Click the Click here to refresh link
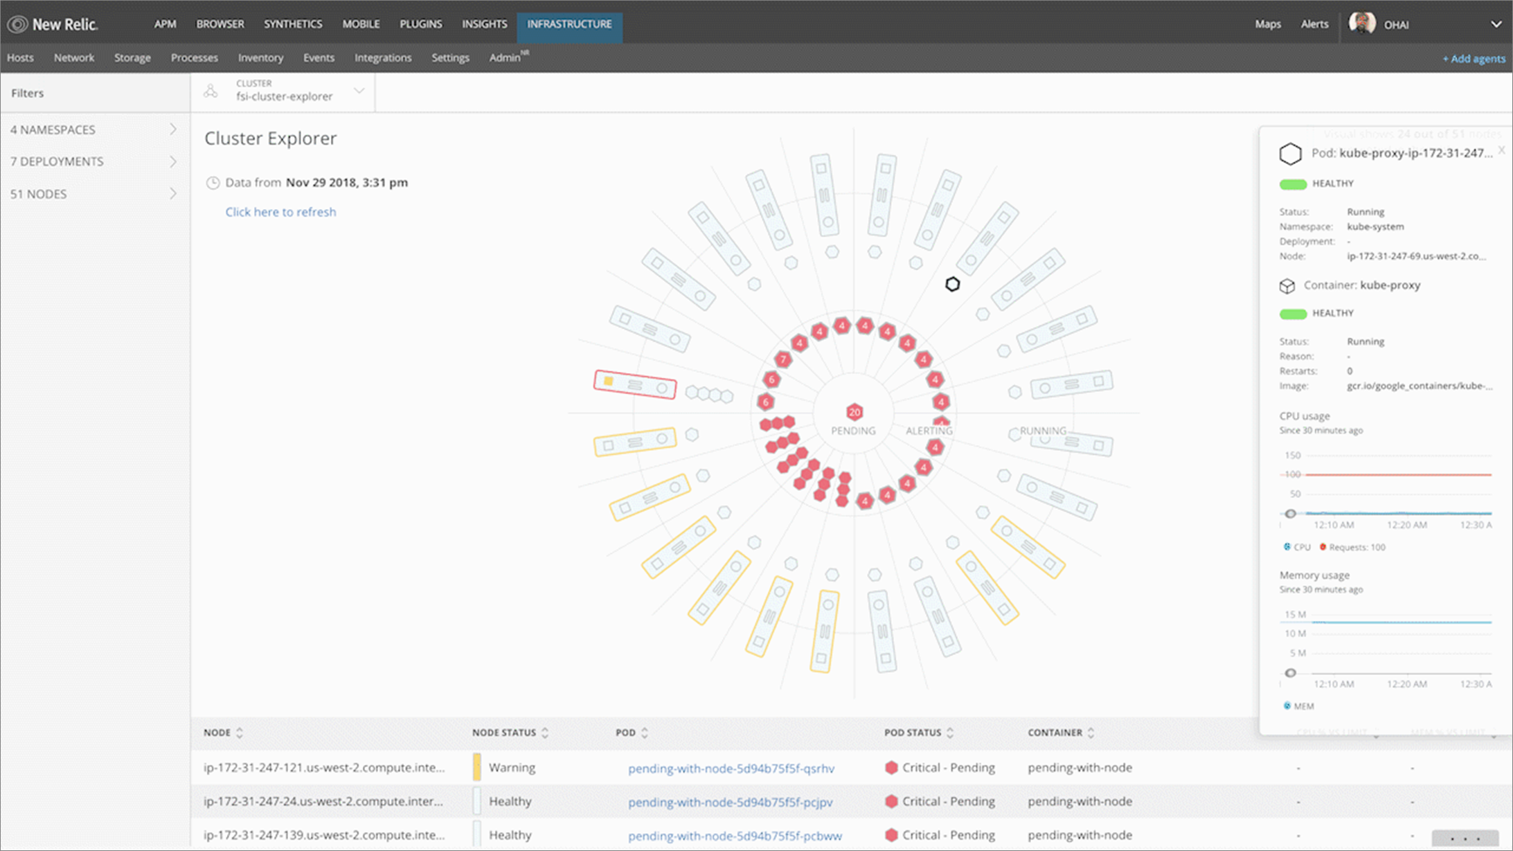This screenshot has width=1513, height=851. [280, 212]
